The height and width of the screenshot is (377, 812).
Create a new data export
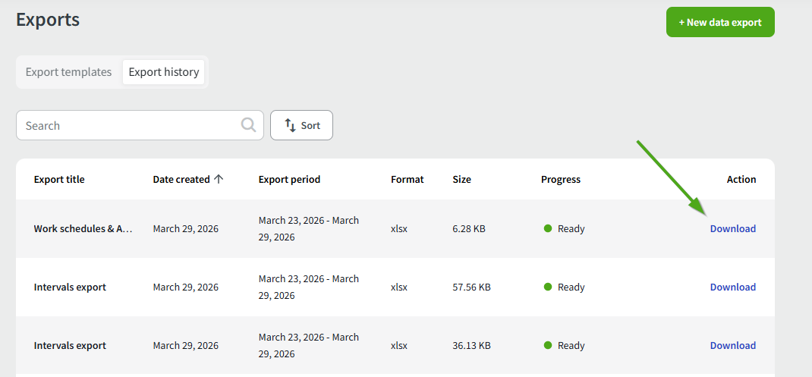click(x=719, y=22)
